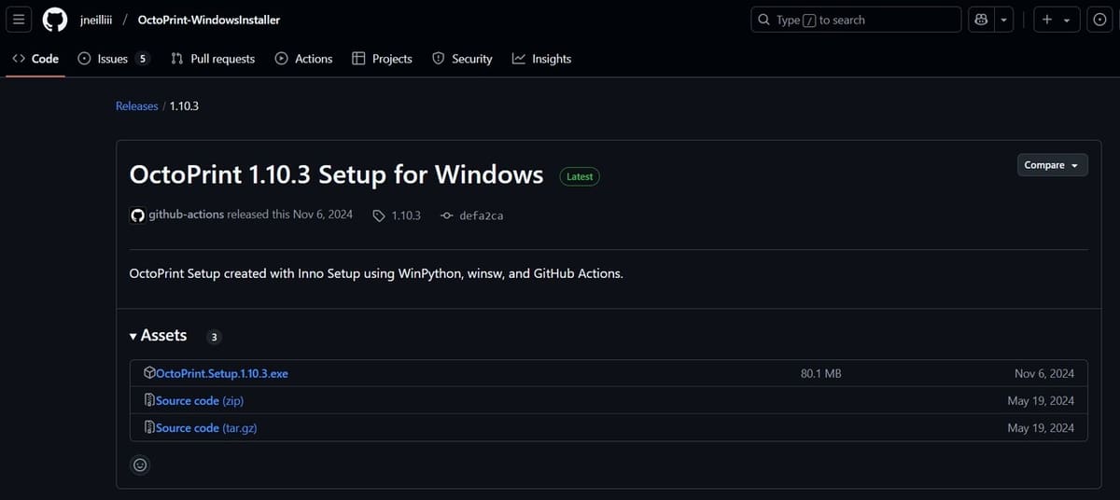
Task: Open the OctoPrint-WindowsInstaller repository link
Action: click(x=208, y=20)
